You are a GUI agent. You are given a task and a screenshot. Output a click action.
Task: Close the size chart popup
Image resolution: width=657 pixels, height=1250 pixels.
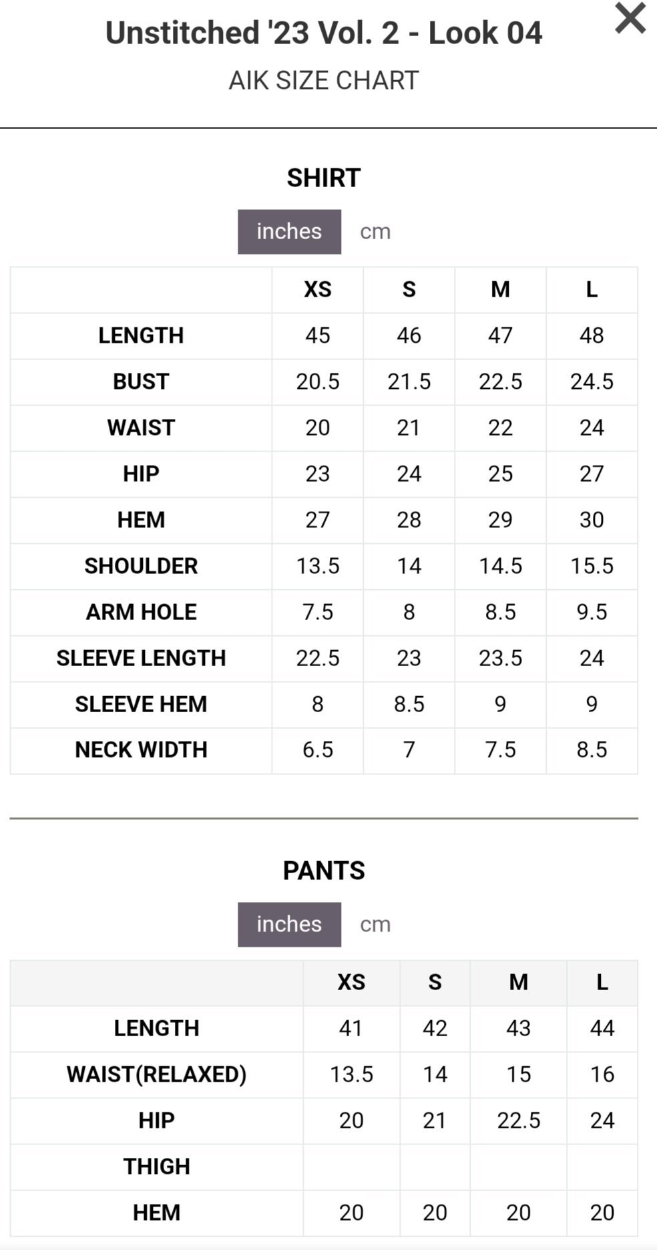tap(630, 18)
